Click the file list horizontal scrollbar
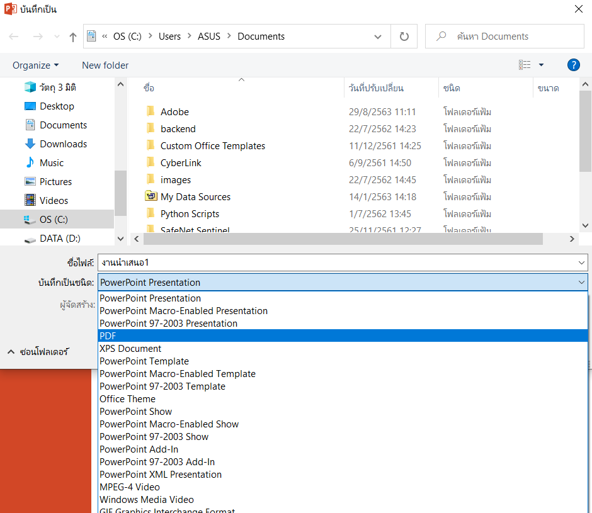 (x=343, y=239)
